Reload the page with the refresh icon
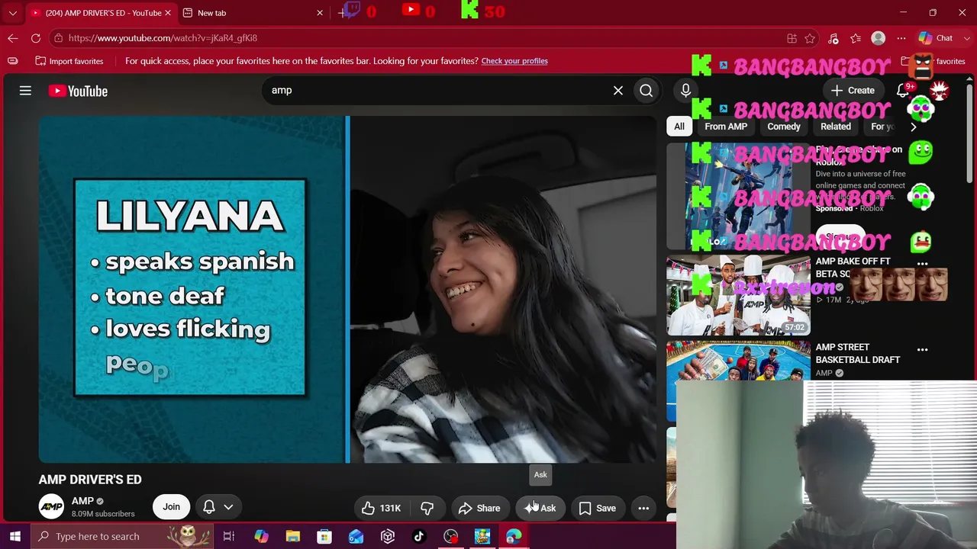Viewport: 977px width, 549px height. point(36,38)
